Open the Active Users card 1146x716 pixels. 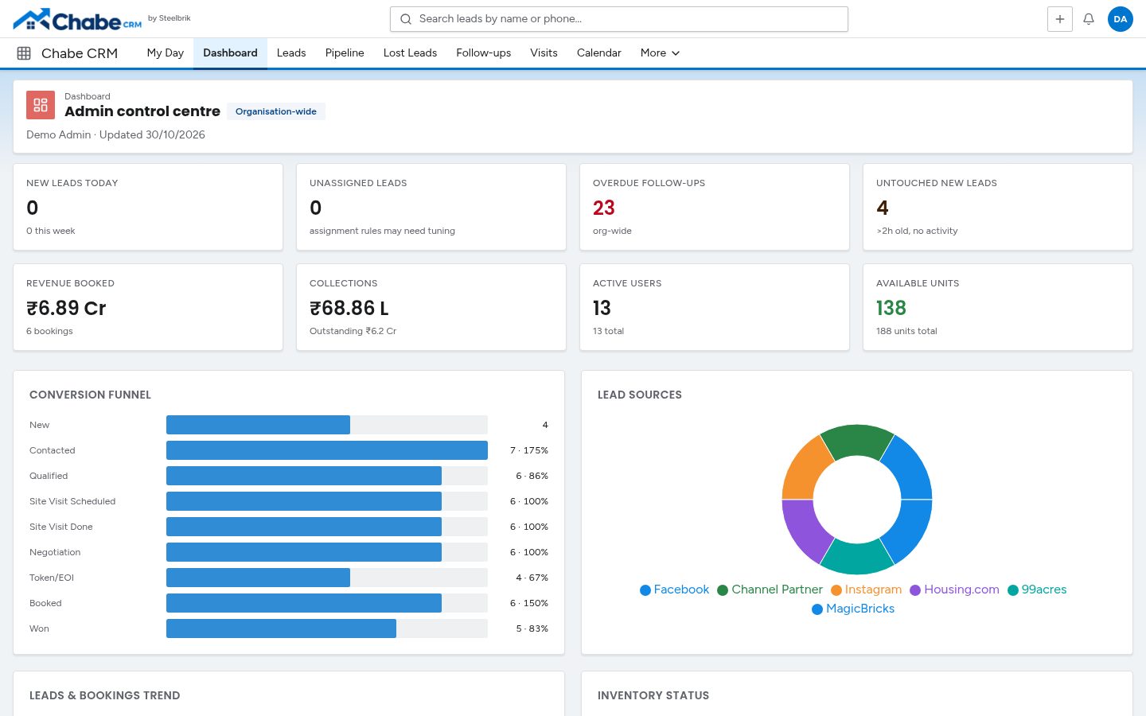(x=715, y=307)
